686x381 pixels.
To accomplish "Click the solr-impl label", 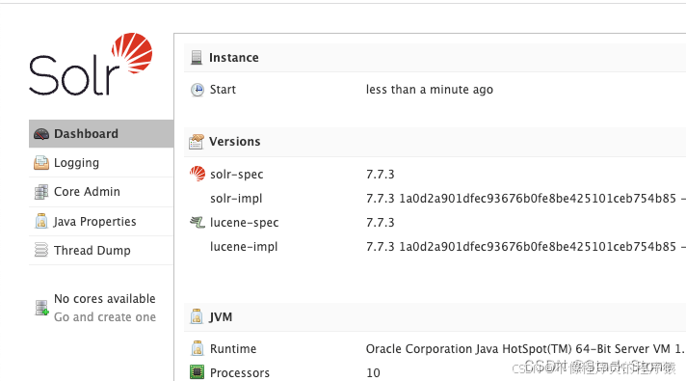I will tap(236, 199).
